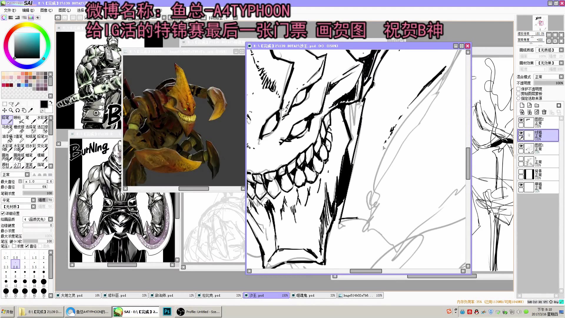Screen dimensions: 565x318
Task: Choose the 橡皮擦 eraser tool
Action: pyautogui.click(x=19, y=129)
